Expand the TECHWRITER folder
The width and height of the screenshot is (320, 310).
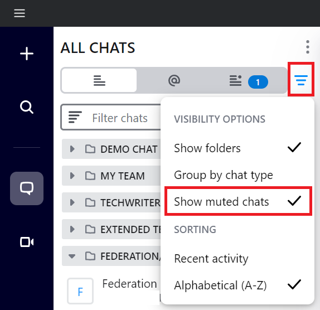[x=72, y=202]
